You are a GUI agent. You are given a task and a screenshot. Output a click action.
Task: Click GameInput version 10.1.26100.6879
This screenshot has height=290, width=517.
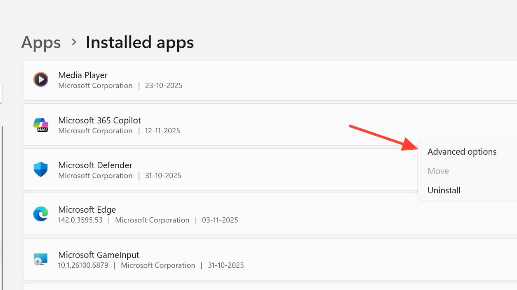click(x=83, y=265)
